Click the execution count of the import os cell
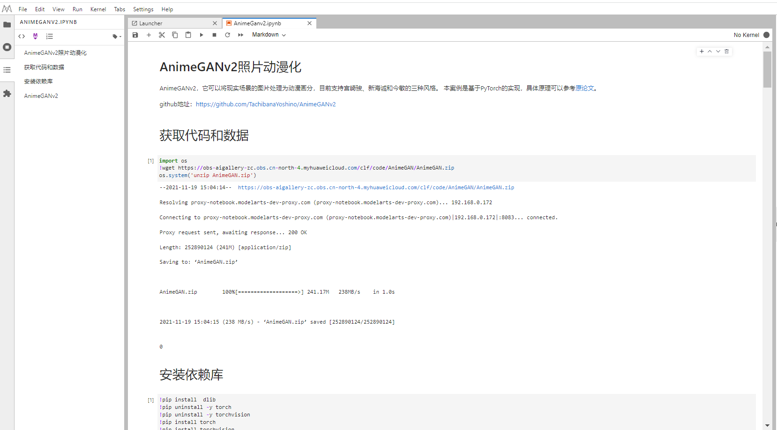This screenshot has height=430, width=777. click(x=151, y=161)
